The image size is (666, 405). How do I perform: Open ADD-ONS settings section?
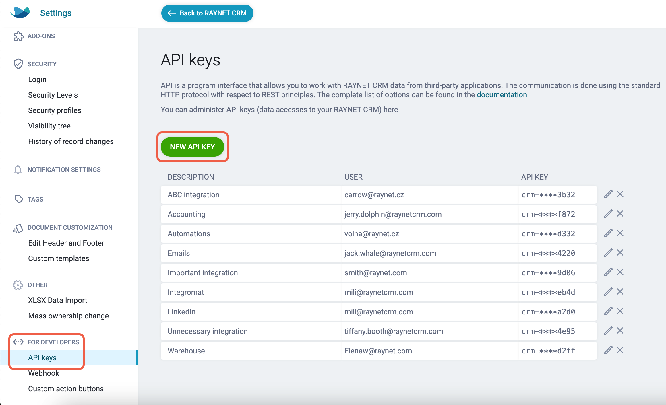point(41,36)
